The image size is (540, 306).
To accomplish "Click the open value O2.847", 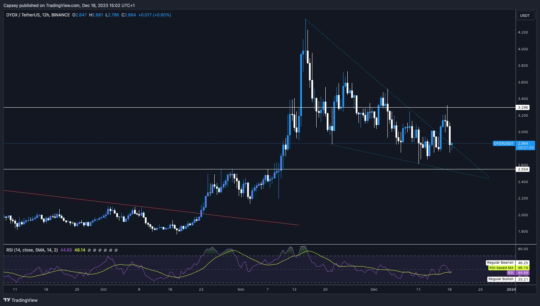I will 79,15.
